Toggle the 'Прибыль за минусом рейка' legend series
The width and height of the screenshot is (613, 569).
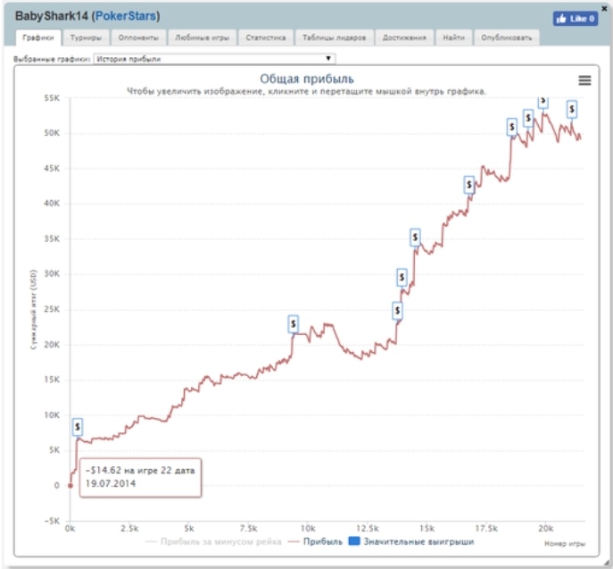(212, 541)
